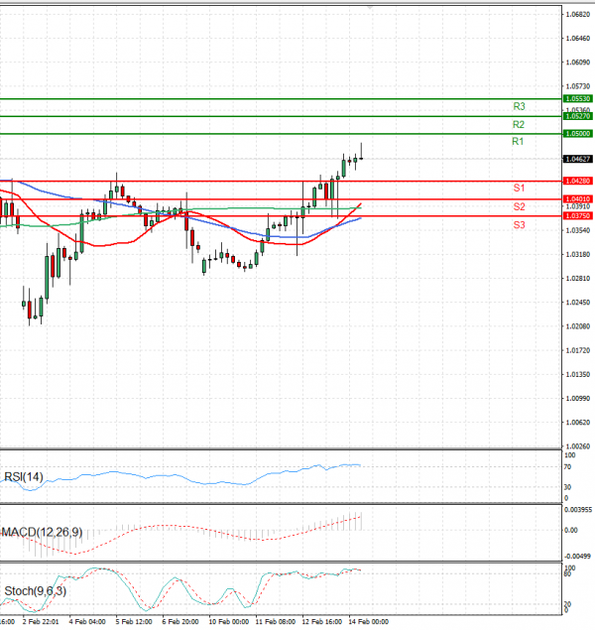Click the 1.04280 S1 price label
The width and height of the screenshot is (595, 630).
pyautogui.click(x=578, y=182)
